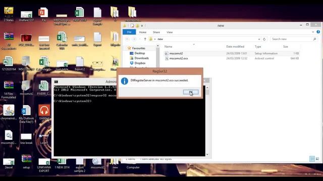The height and width of the screenshot is (181, 323).
Task: Go up one folder level in Explorer
Action: 145,39
